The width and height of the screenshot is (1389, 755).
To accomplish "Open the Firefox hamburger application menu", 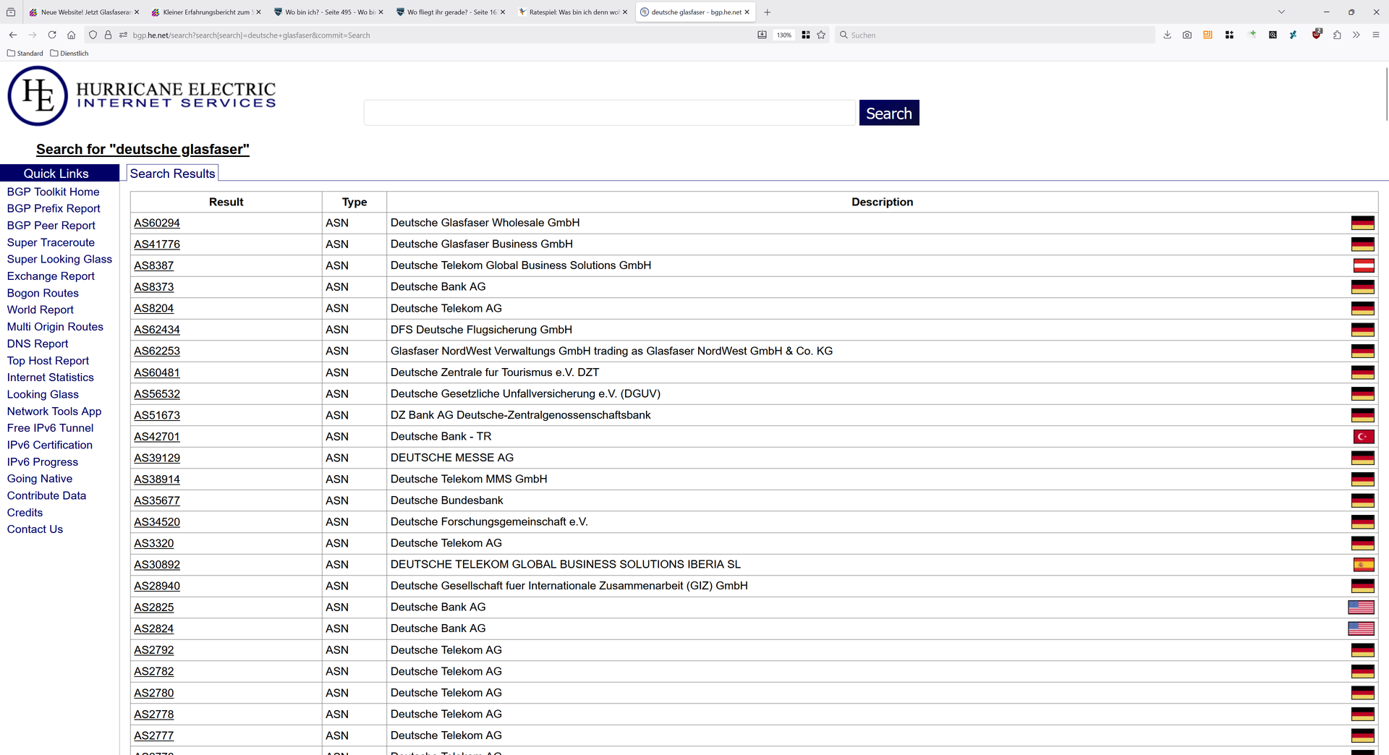I will (1376, 35).
